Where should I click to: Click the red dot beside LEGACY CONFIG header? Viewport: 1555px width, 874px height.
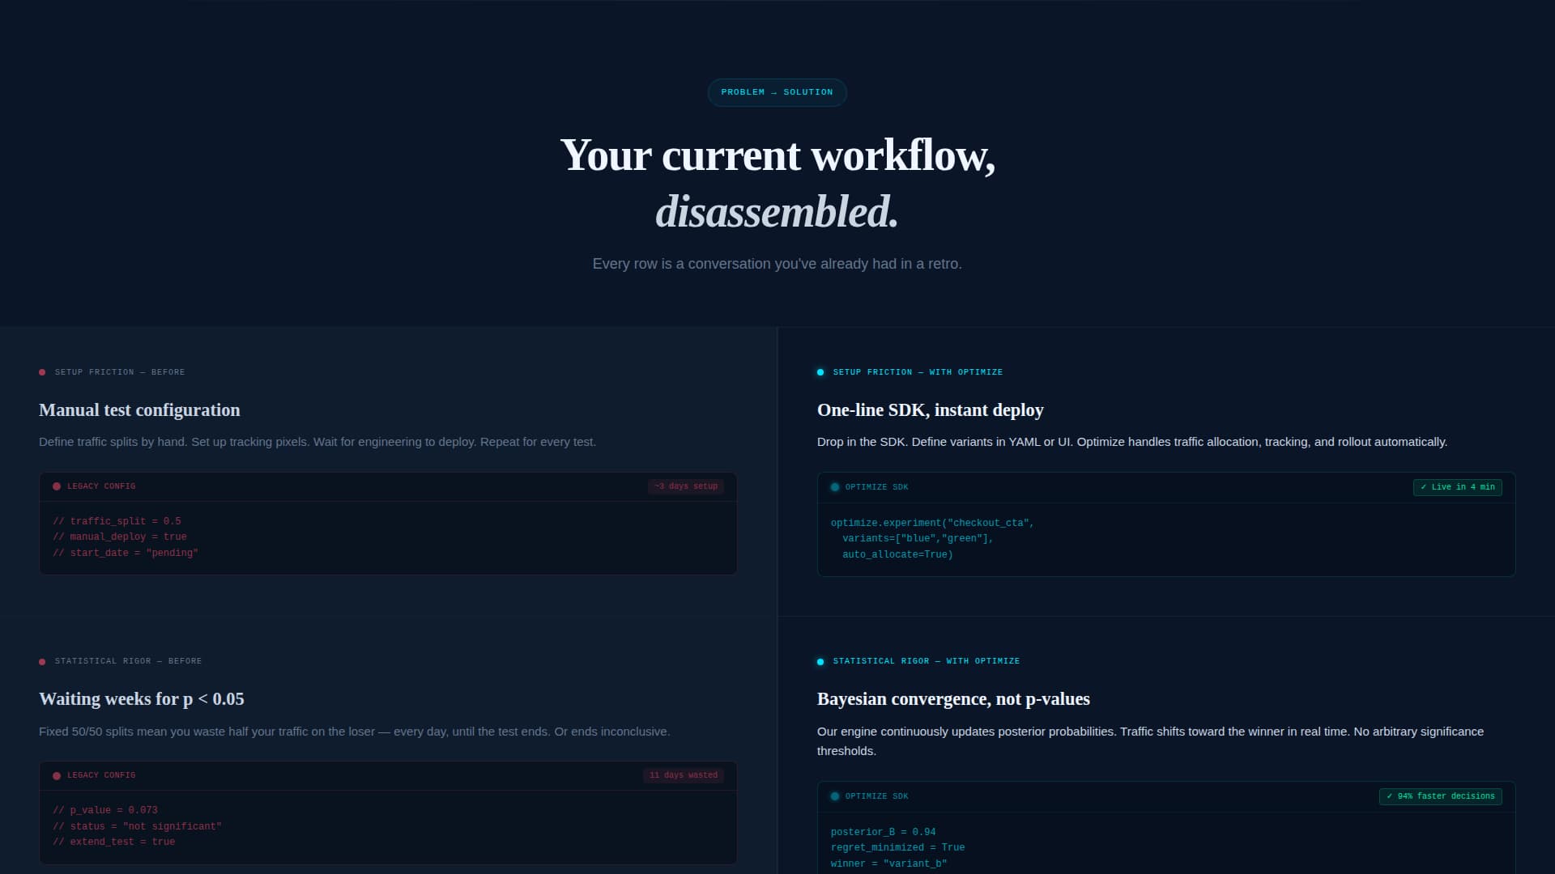57,486
